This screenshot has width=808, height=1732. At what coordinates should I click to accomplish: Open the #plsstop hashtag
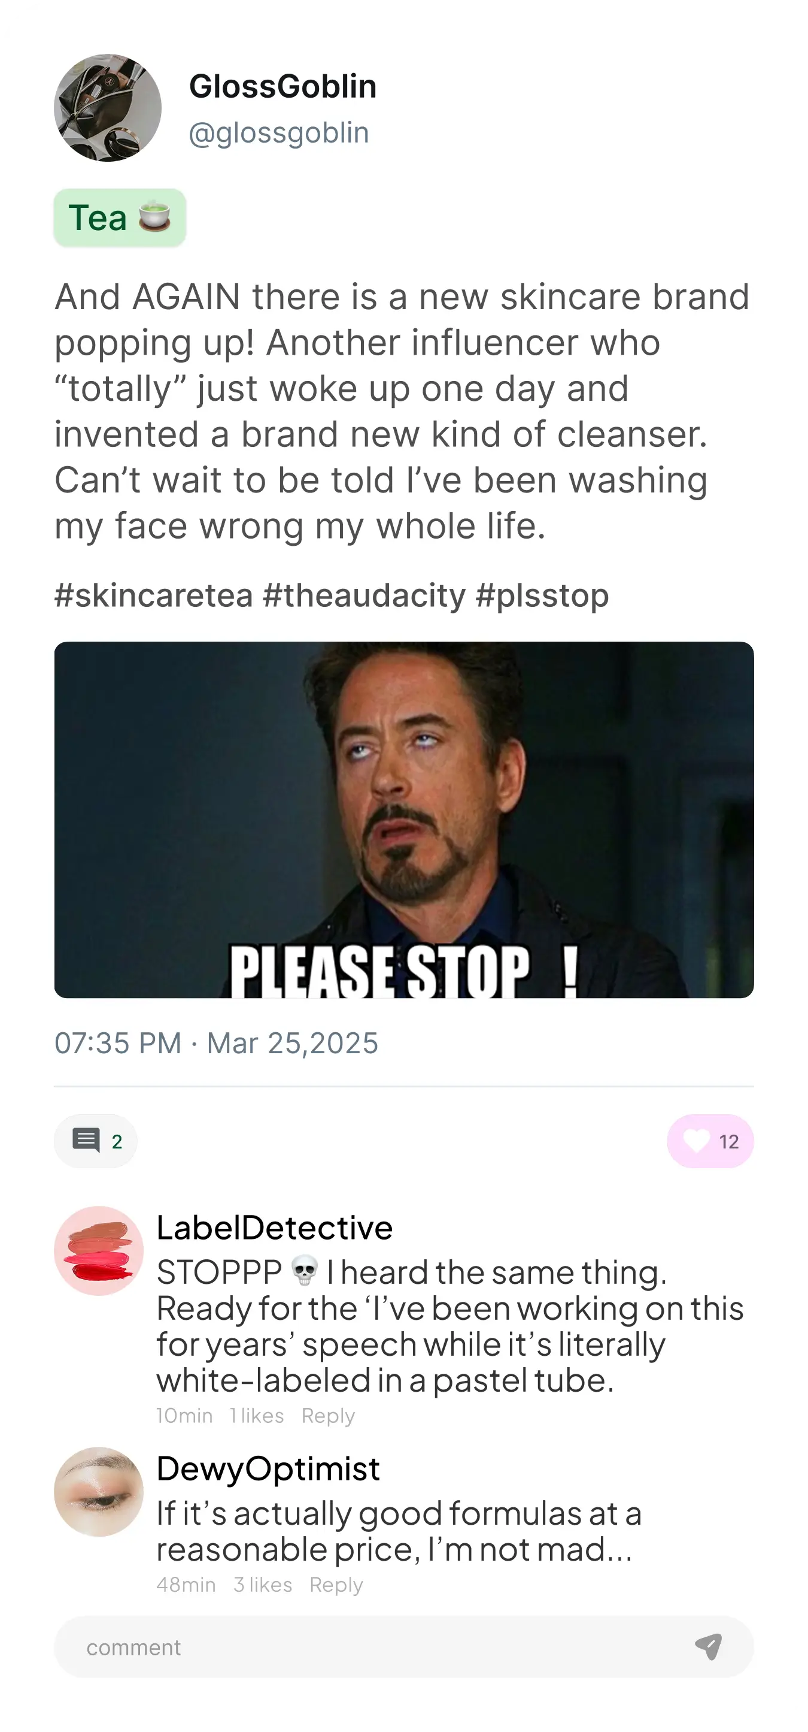coord(542,596)
